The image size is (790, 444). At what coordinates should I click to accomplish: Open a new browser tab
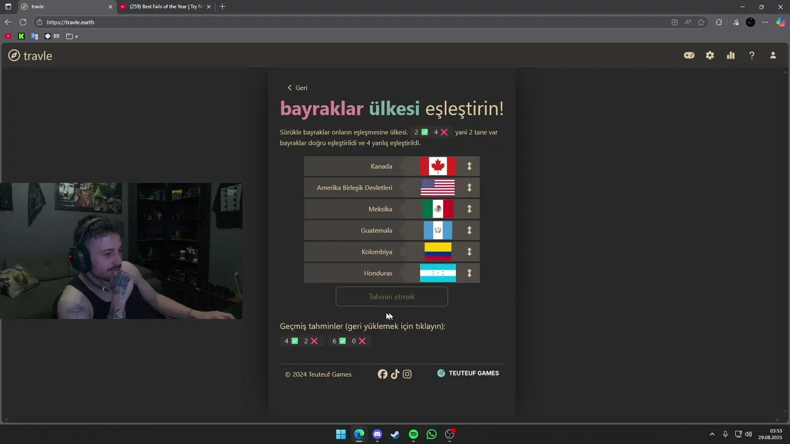[x=222, y=7]
